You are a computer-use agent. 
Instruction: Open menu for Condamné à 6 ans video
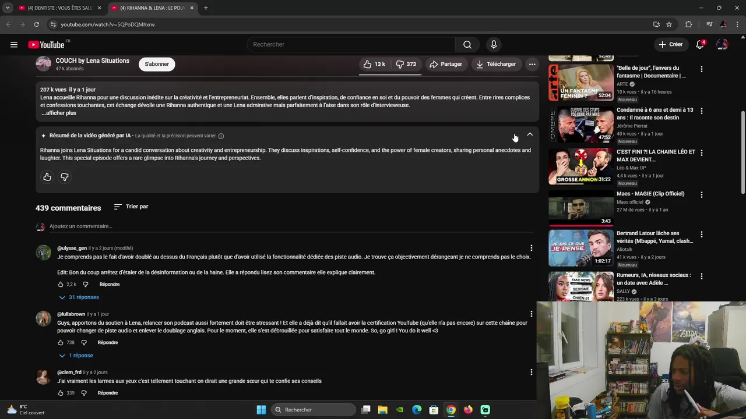(x=702, y=111)
